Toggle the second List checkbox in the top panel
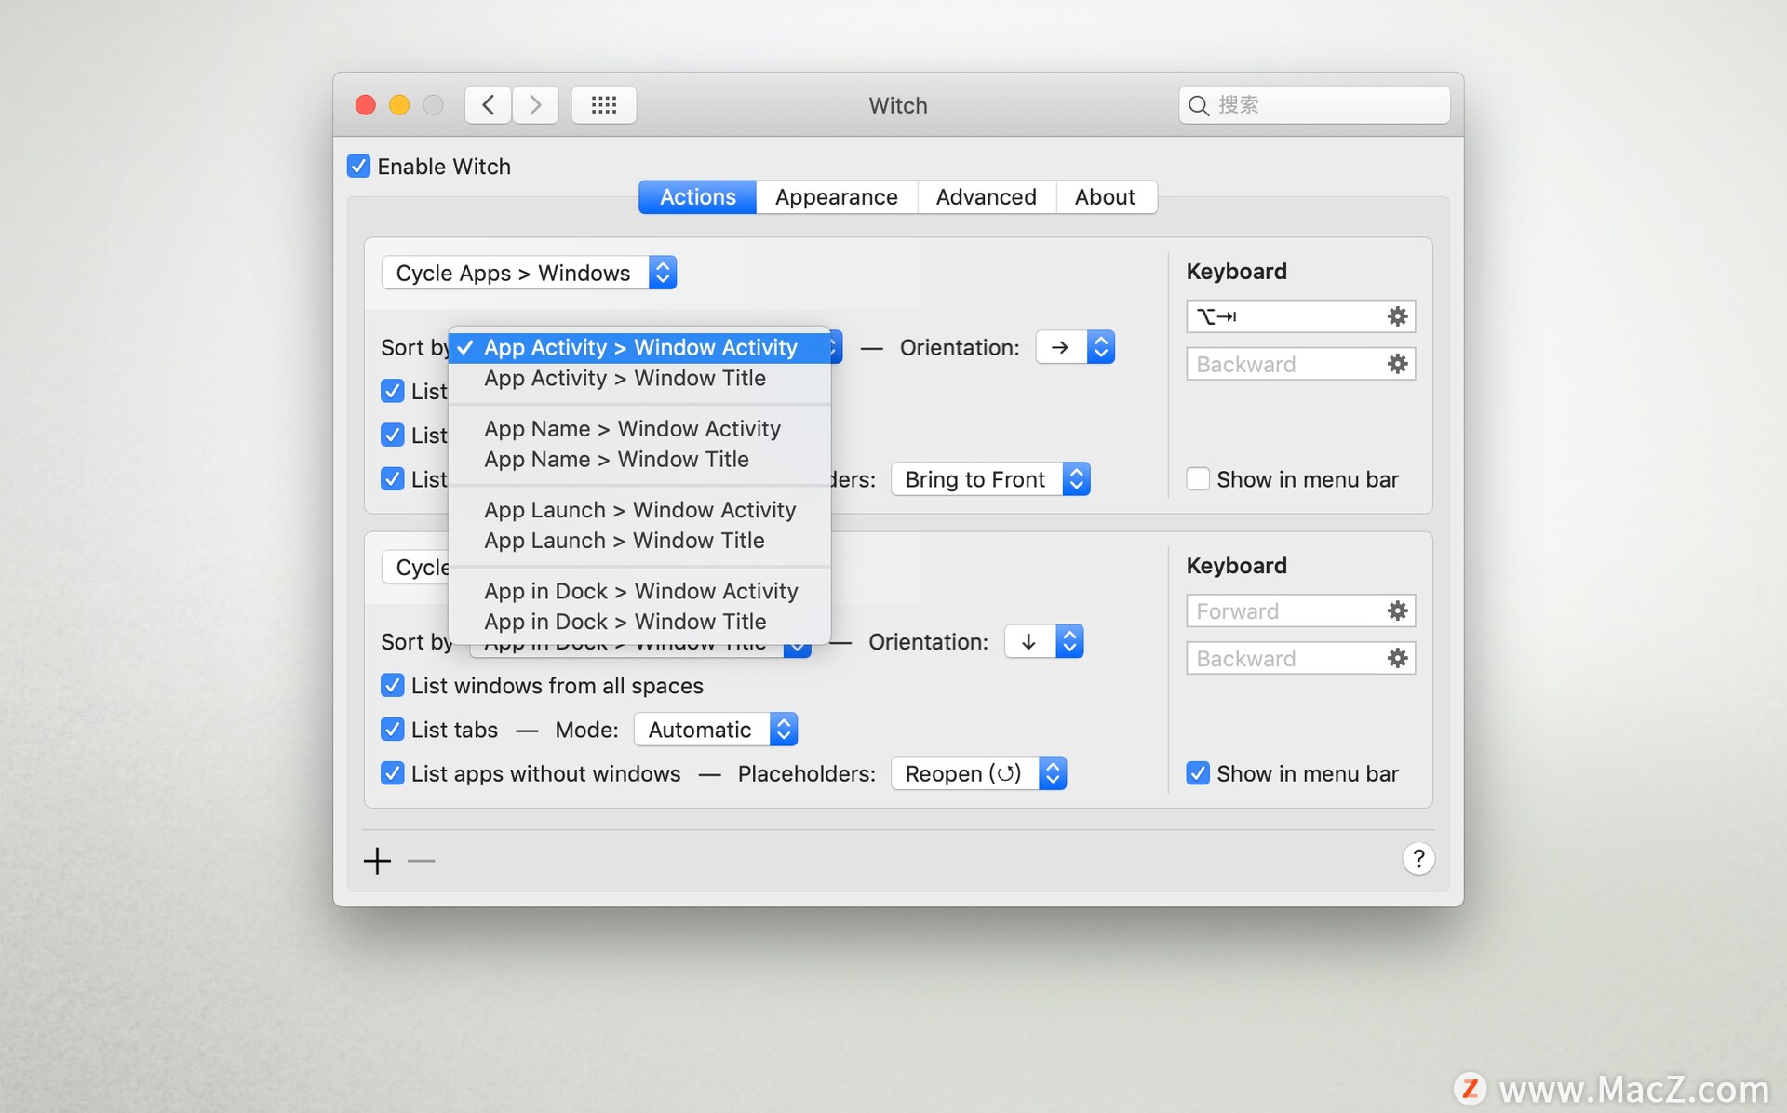Viewport: 1787px width, 1113px height. coord(393,435)
